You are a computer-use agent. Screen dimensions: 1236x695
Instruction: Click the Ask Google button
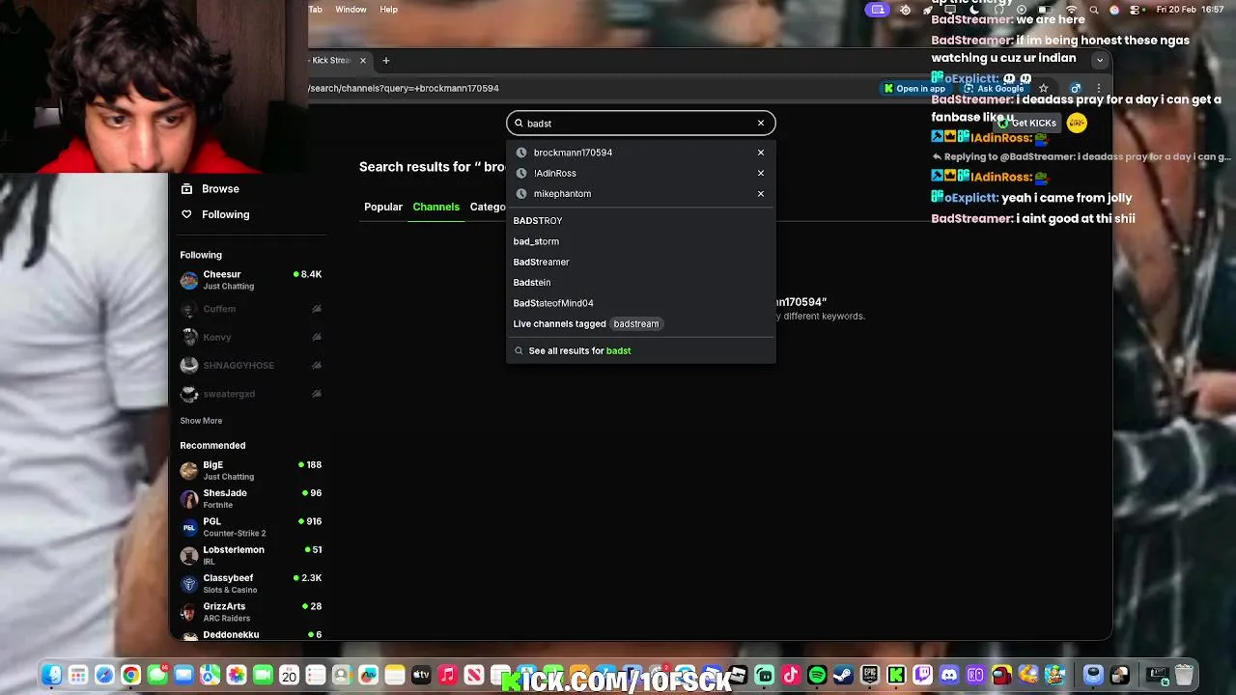pyautogui.click(x=995, y=89)
